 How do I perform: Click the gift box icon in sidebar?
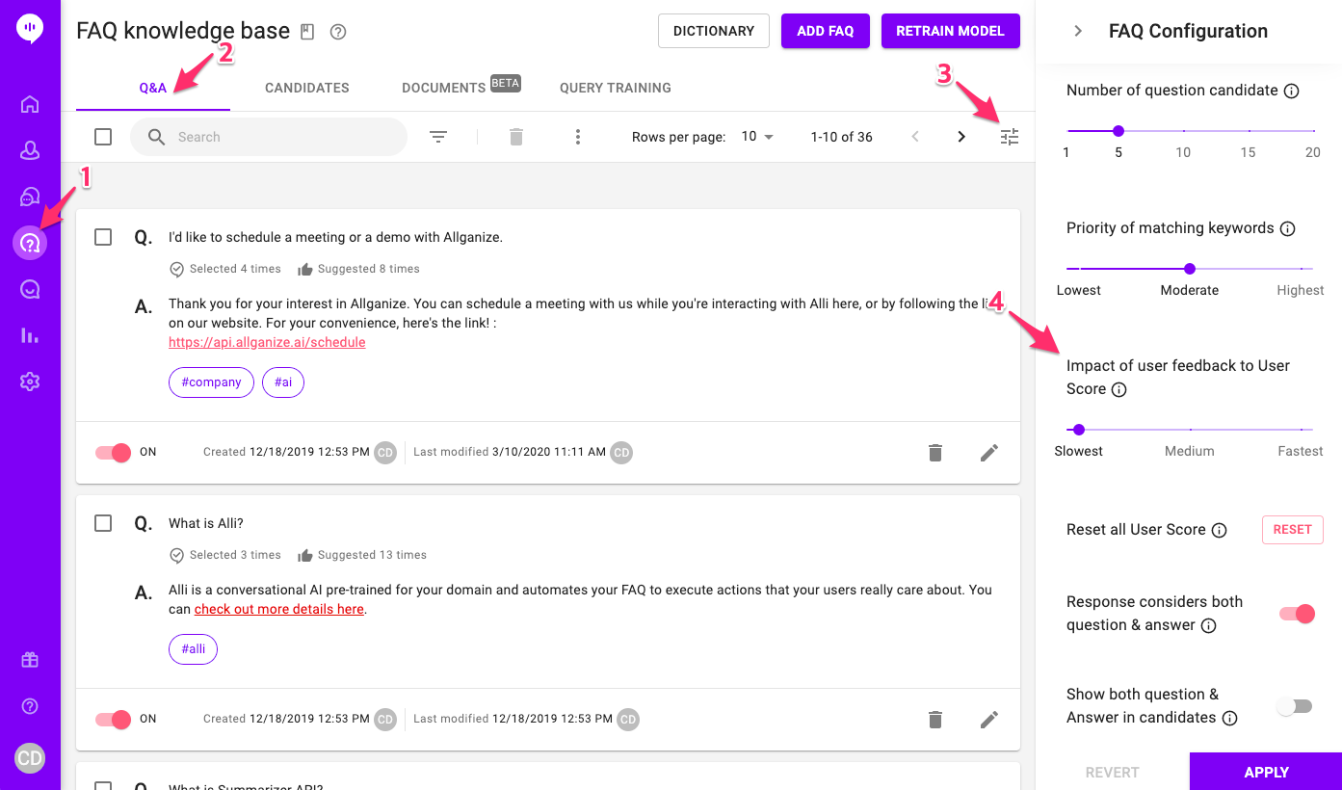point(30,660)
